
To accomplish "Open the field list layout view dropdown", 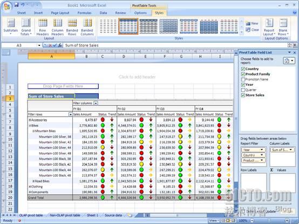I will click(x=289, y=61).
